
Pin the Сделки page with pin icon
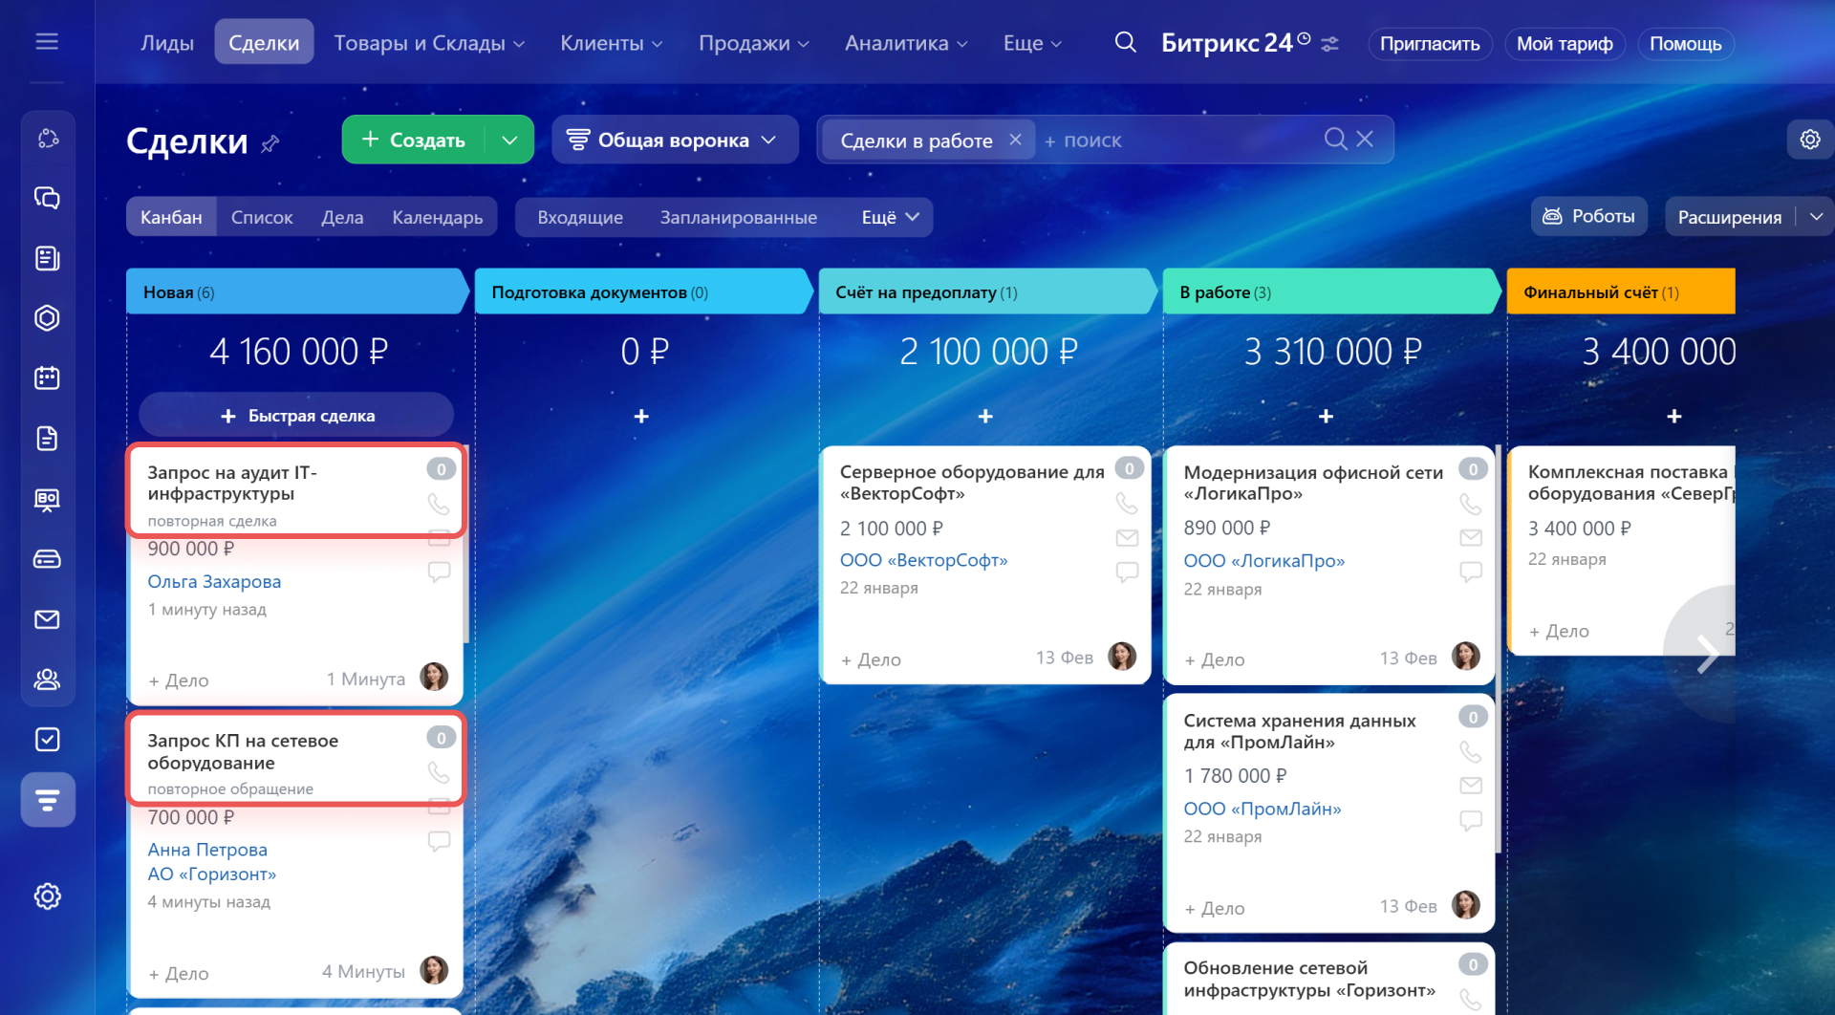pos(270,143)
